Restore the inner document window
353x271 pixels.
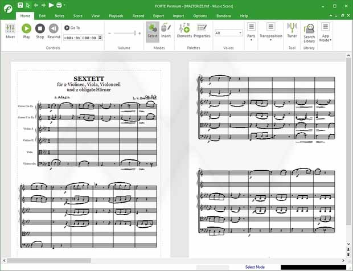(x=342, y=15)
